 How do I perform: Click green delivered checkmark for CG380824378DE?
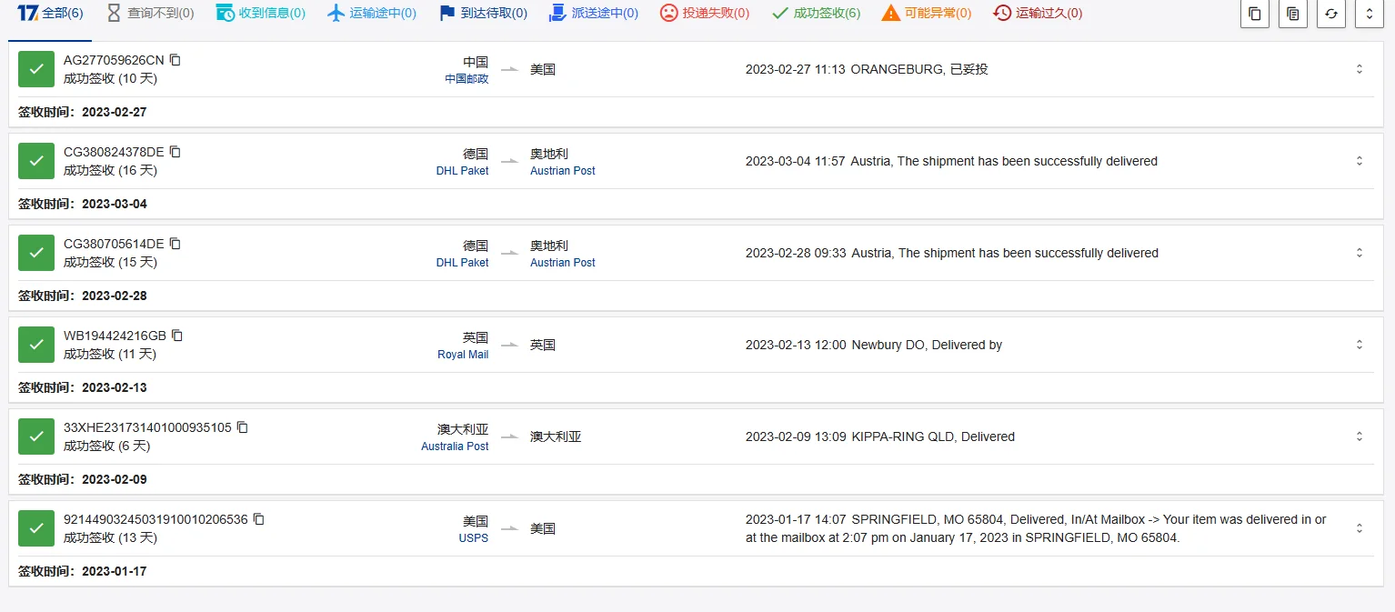click(x=36, y=161)
